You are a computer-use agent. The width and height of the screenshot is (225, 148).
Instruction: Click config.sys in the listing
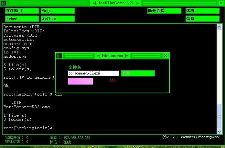16,48
